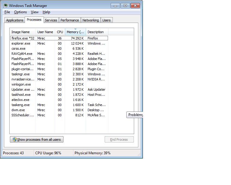Close the Task Manager window
Viewport: 231px width, 185px height.
(135, 6)
